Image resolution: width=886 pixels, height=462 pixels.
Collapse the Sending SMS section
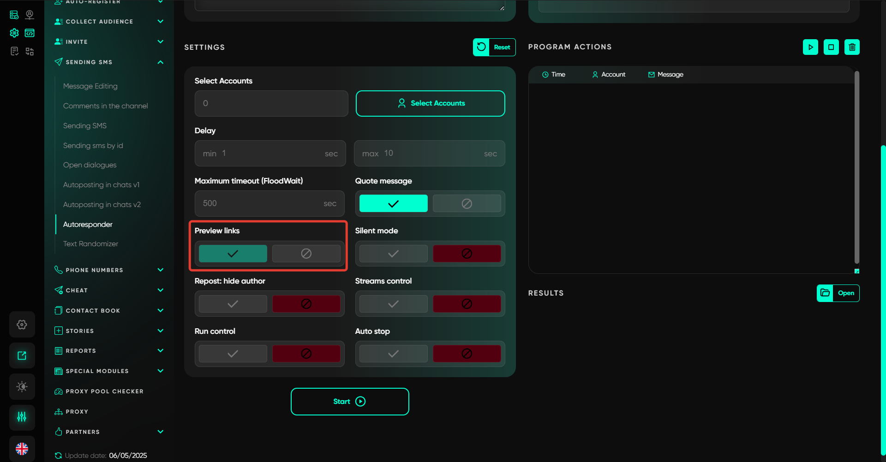pyautogui.click(x=160, y=62)
